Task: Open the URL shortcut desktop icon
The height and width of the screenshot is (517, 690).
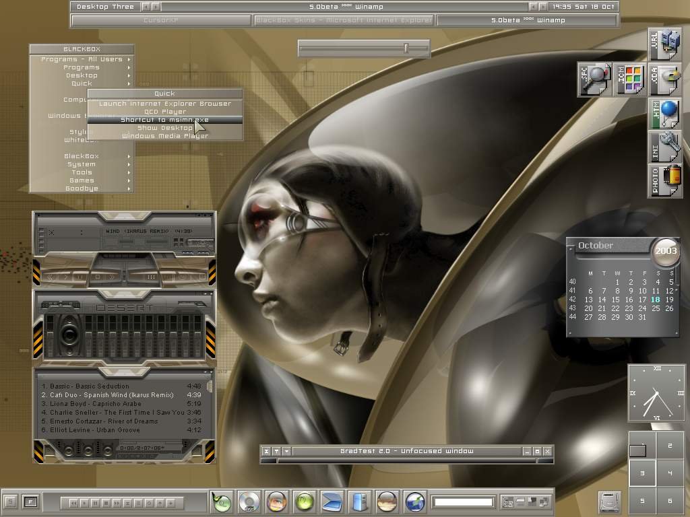Action: pos(665,45)
